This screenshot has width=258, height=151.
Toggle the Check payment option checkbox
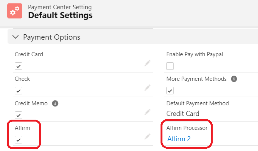pyautogui.click(x=19, y=91)
